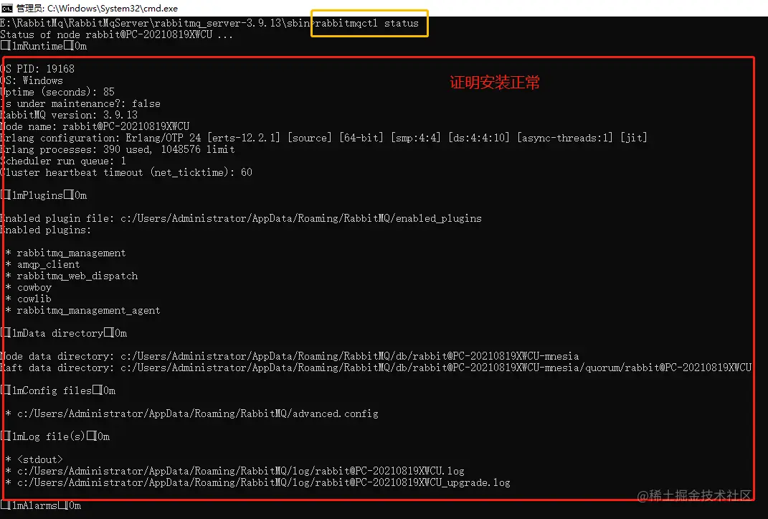Click the 'Runtime' section heading

pos(44,46)
